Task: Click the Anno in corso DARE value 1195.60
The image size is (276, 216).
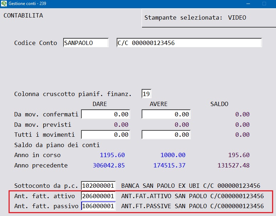Action: [112, 155]
